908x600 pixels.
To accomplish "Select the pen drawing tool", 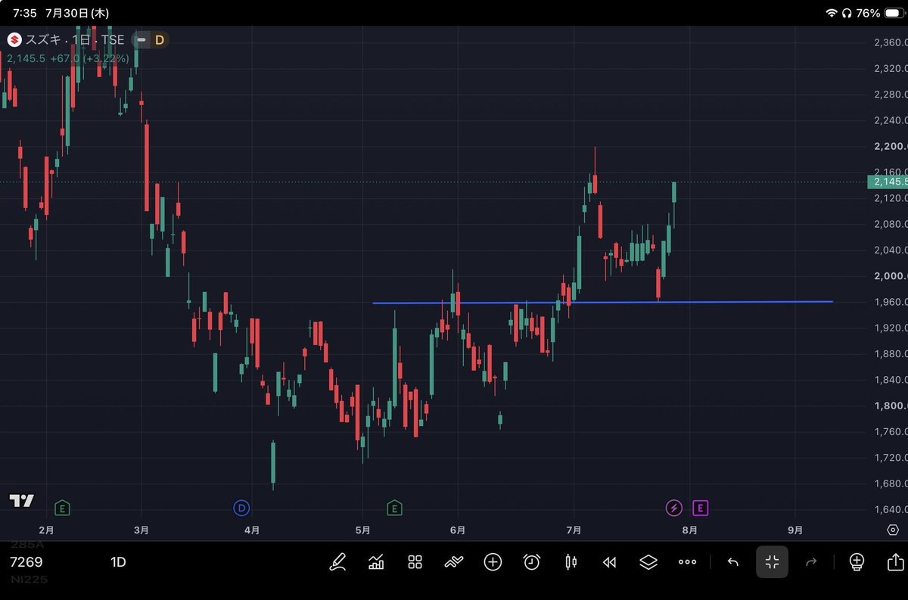I will (337, 562).
